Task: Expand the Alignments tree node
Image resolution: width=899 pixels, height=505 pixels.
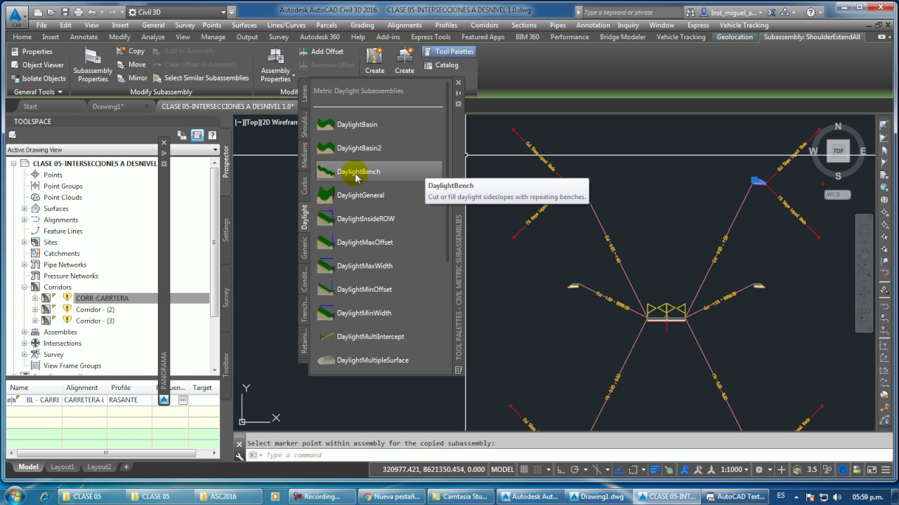Action: (x=25, y=220)
